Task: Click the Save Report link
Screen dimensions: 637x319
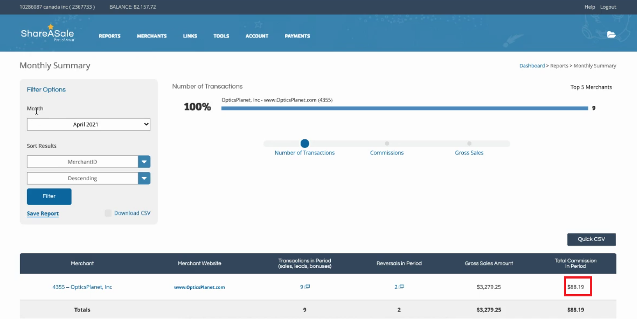Action: tap(43, 214)
